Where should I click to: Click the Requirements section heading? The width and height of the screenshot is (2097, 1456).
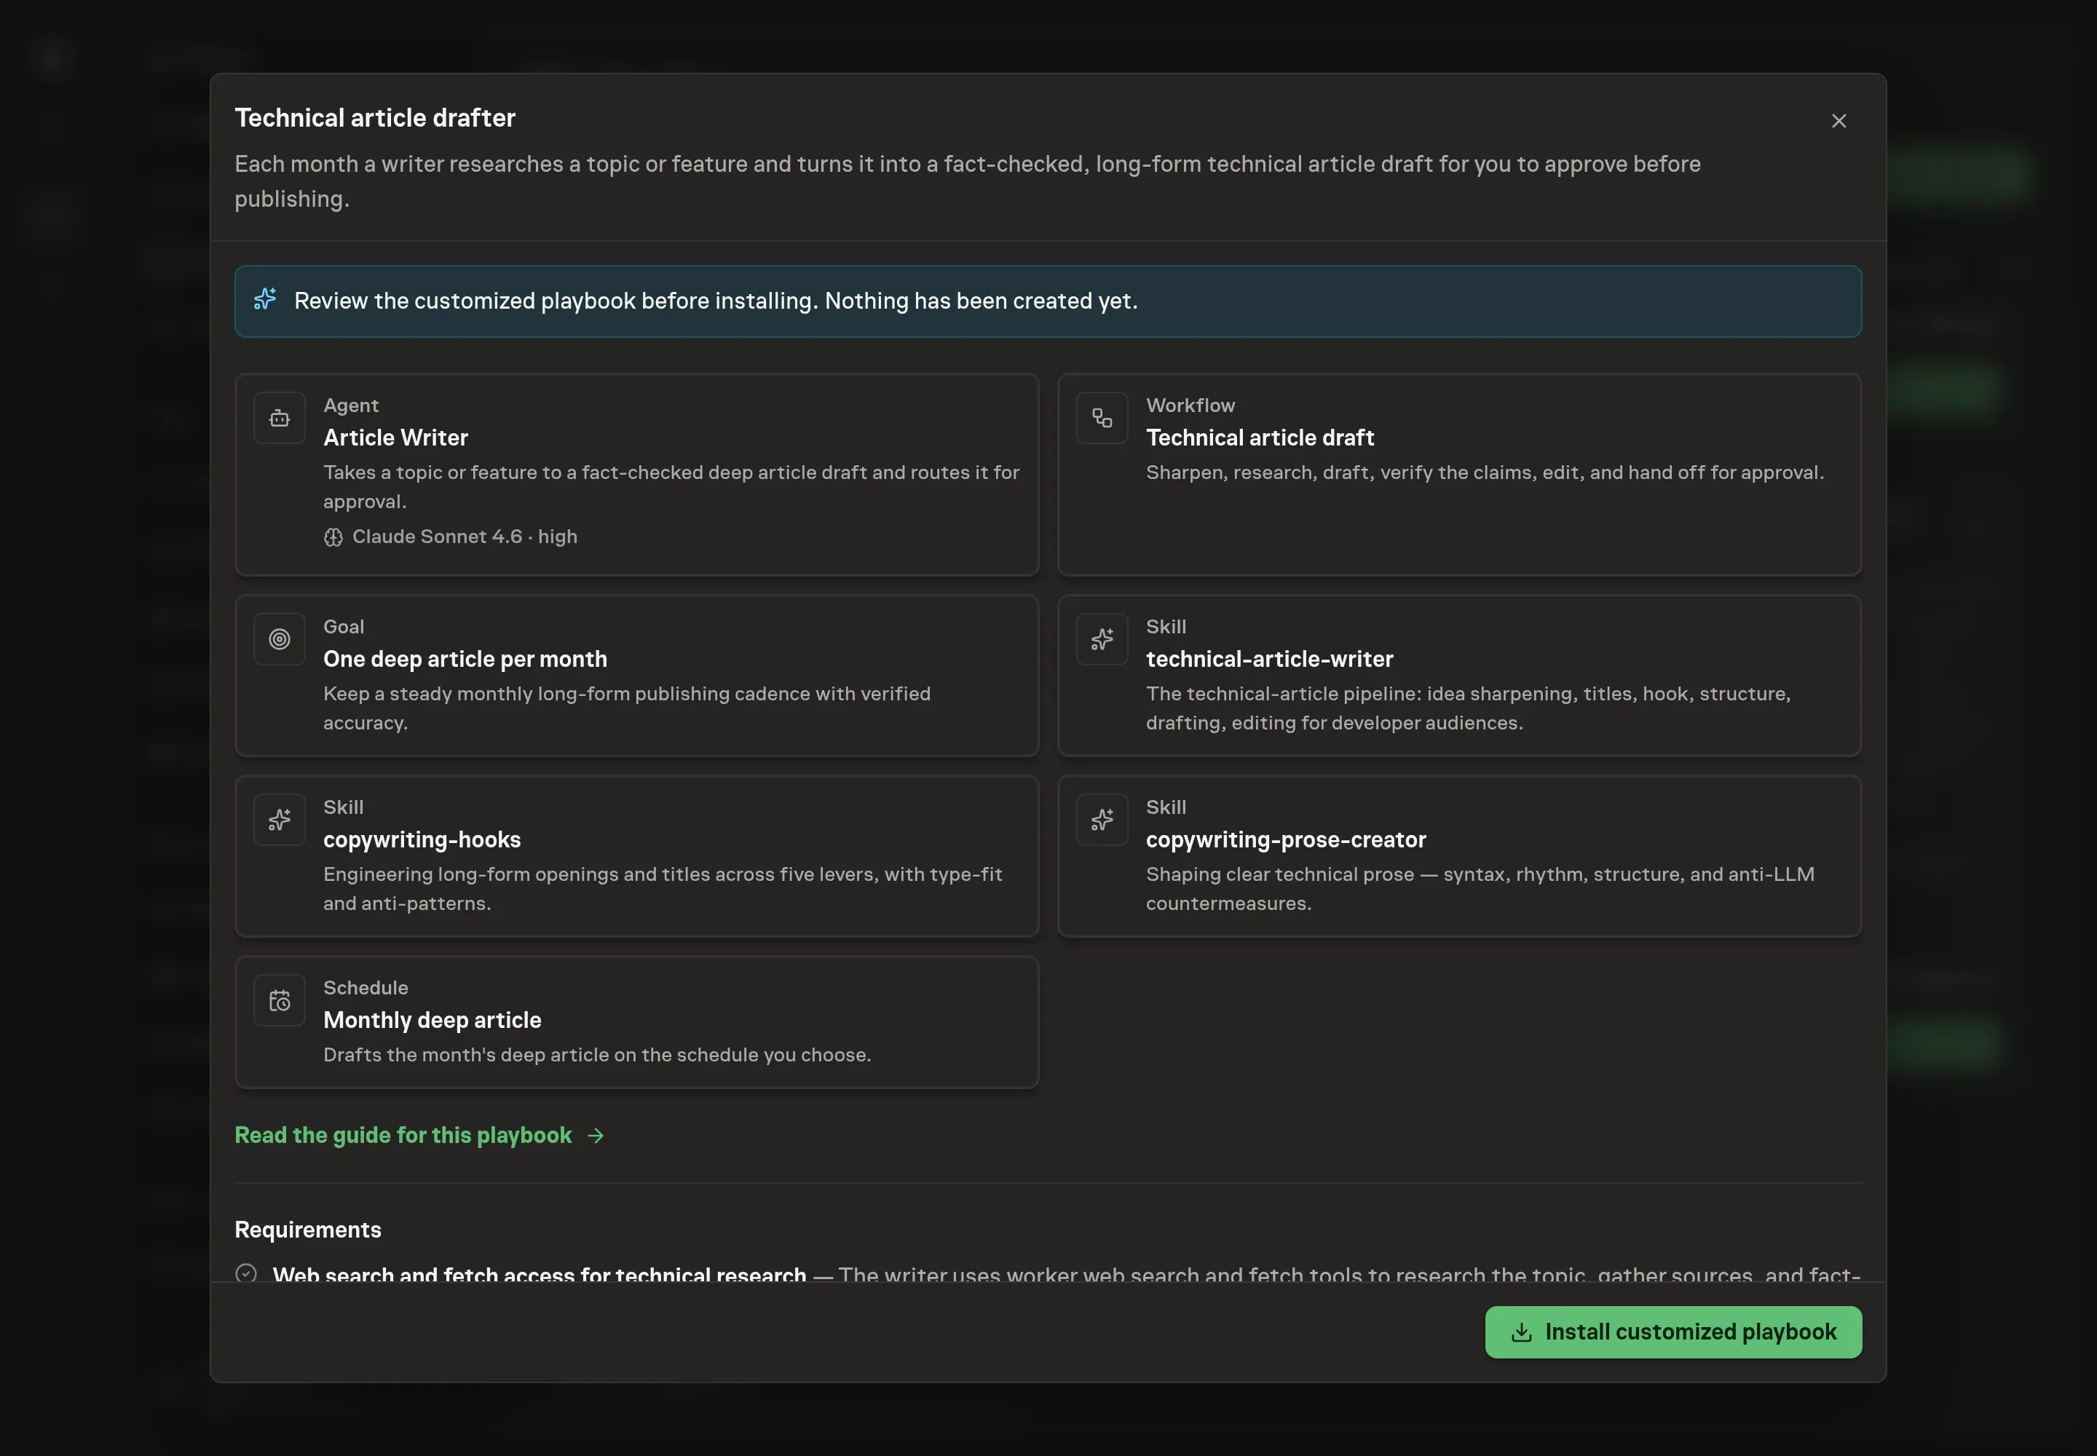[307, 1229]
